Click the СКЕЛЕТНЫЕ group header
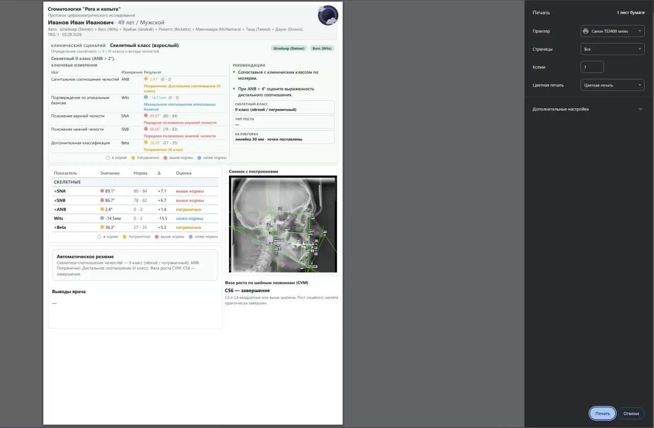The image size is (654, 428). coord(135,182)
